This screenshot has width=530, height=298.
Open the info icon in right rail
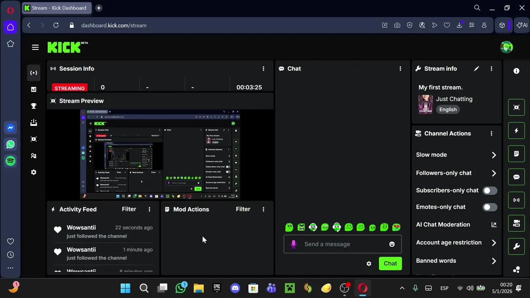point(516,71)
